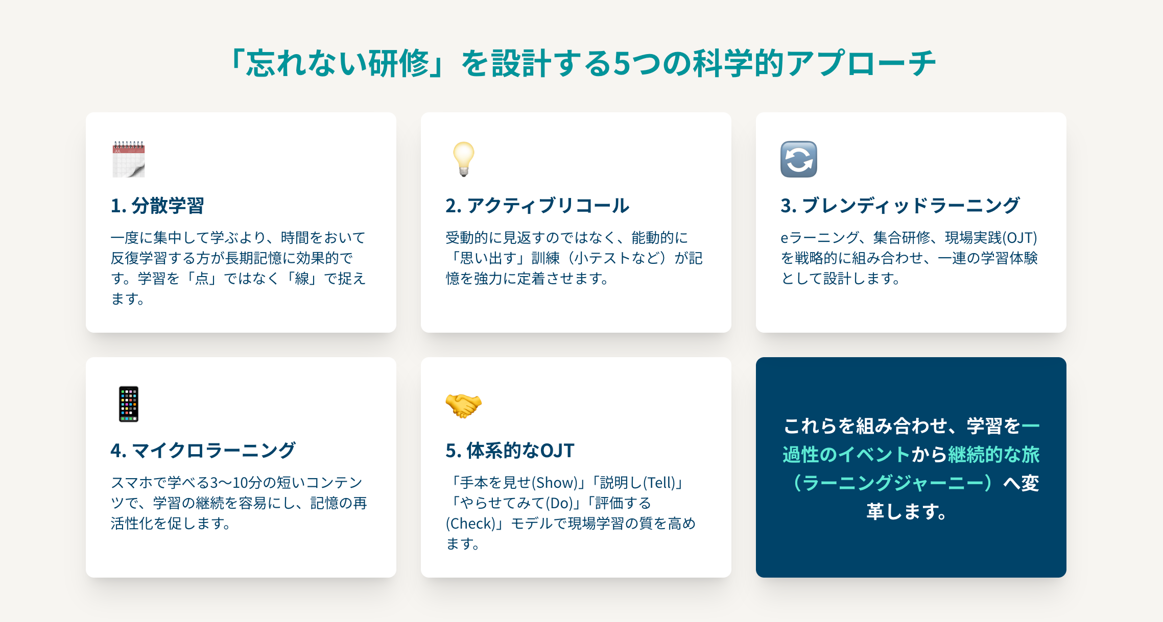This screenshot has width=1163, height=622.
Task: Click the highlighted 継続的な旅 text
Action: [993, 455]
